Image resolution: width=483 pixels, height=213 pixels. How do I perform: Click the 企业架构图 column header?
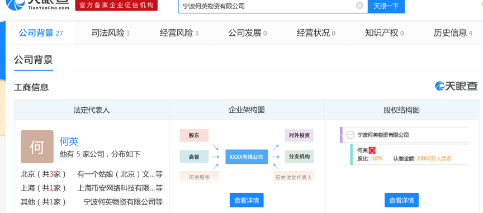[x=247, y=110]
